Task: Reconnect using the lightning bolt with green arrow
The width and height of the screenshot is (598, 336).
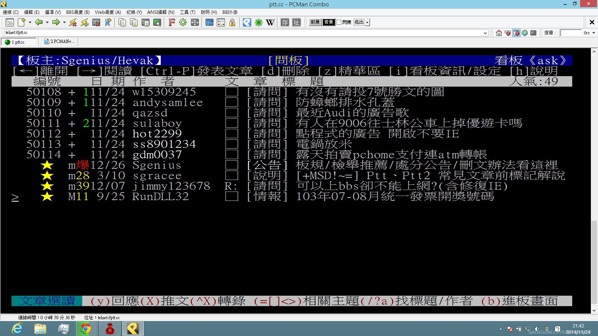Action: click(x=85, y=22)
